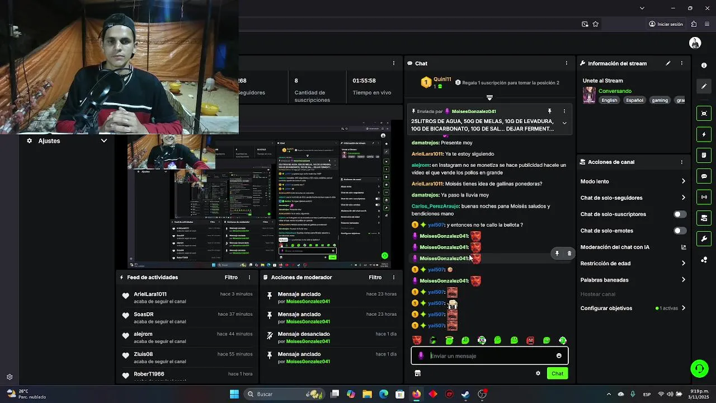
Task: Open the chat bubble sidebar icon
Action: point(704,176)
